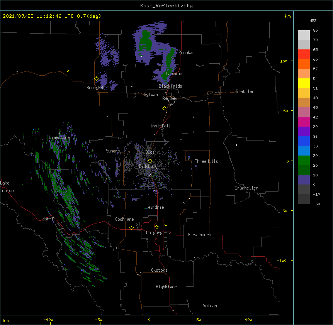
Task: Click the Didsbury city label
Action: (x=148, y=166)
